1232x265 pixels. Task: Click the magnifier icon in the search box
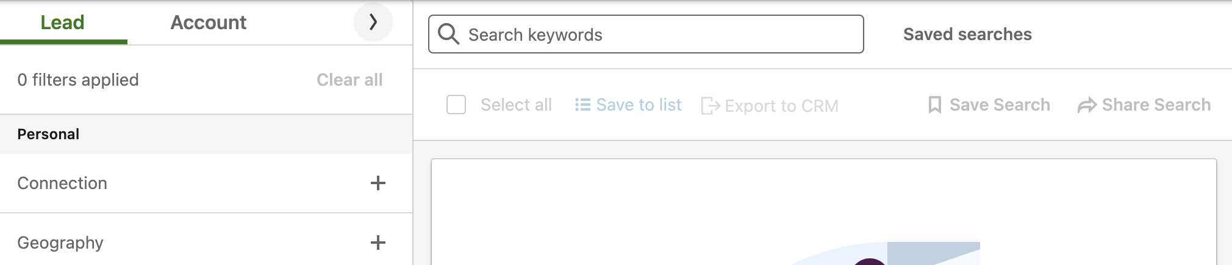pos(449,34)
